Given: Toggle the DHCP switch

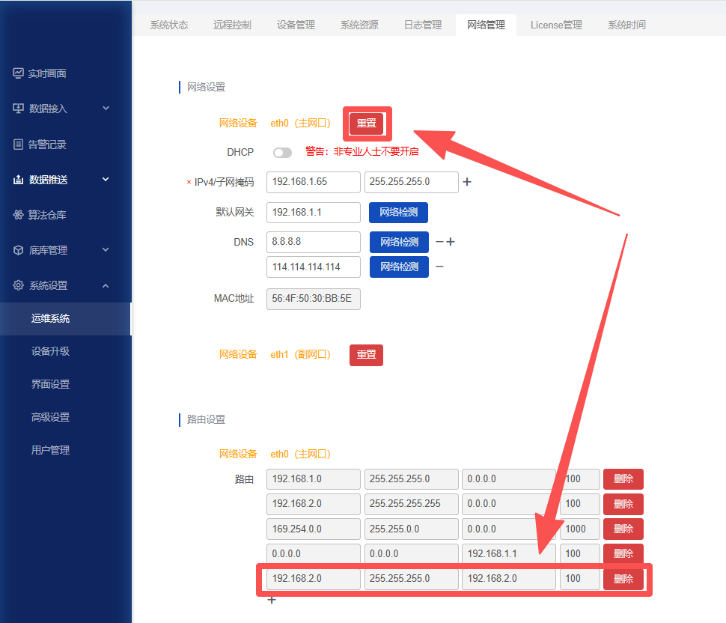Looking at the screenshot, I should [x=282, y=153].
